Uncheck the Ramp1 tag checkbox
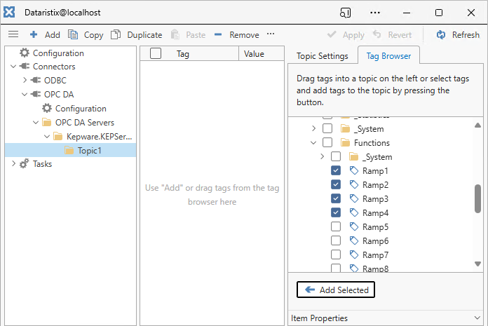The image size is (488, 326). [x=336, y=171]
